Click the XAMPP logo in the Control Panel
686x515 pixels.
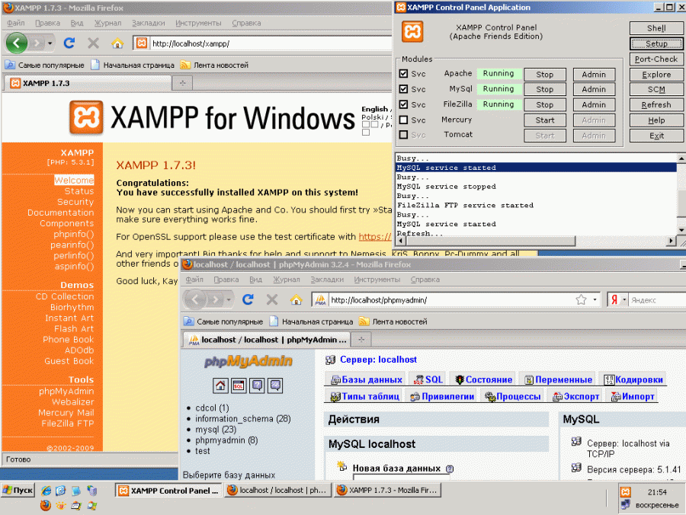click(412, 31)
